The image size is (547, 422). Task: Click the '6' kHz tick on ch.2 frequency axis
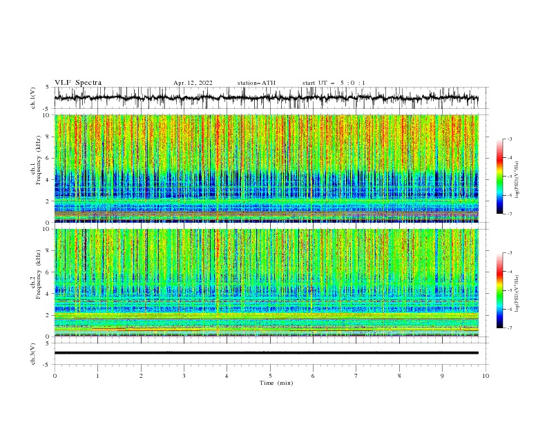(49, 272)
